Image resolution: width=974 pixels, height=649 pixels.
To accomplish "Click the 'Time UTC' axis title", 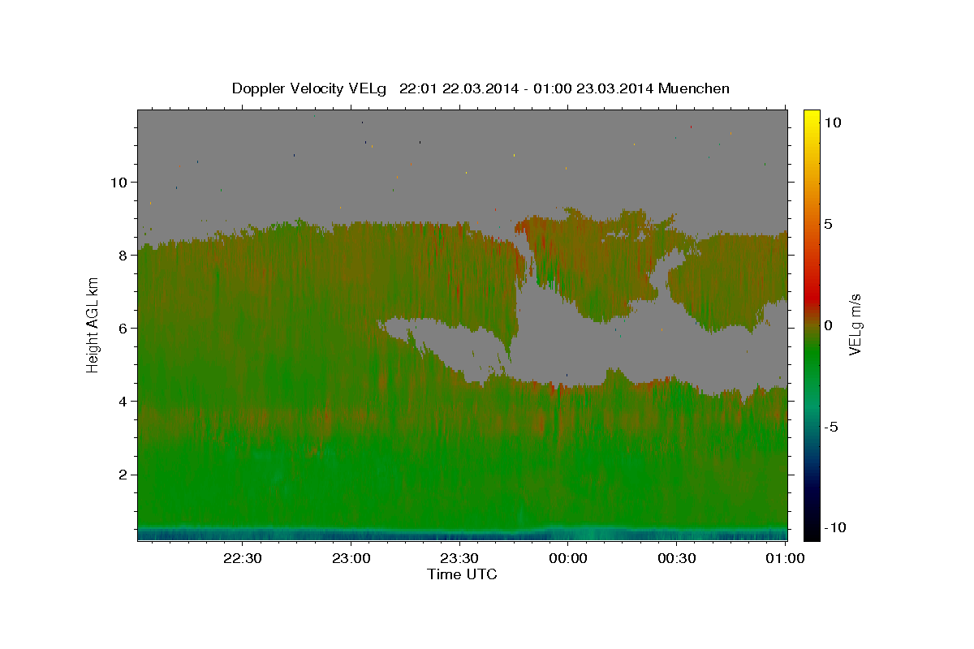I will [462, 574].
